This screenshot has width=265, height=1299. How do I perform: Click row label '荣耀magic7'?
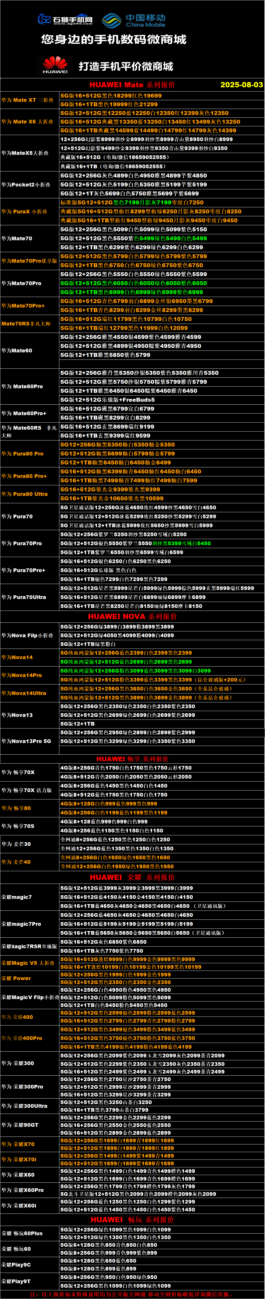coord(17,897)
